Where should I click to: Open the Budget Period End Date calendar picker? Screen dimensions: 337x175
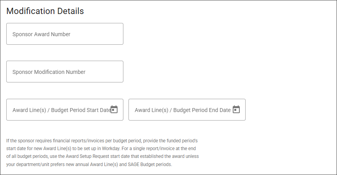click(x=236, y=109)
